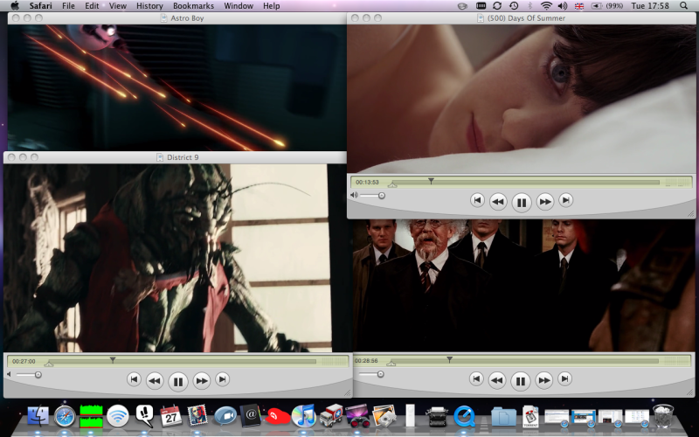Adjust the volume knob of the 00:28:56 movie
Image resolution: width=699 pixels, height=437 pixels.
(381, 374)
